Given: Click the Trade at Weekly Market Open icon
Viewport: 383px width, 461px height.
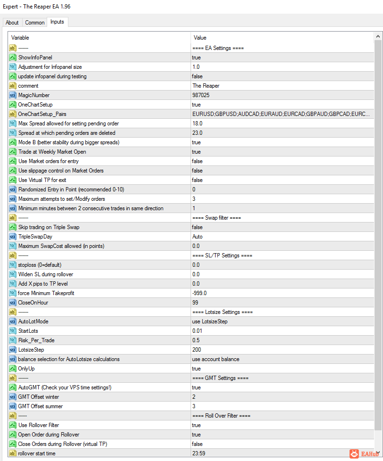Looking at the screenshot, I should click(x=12, y=152).
